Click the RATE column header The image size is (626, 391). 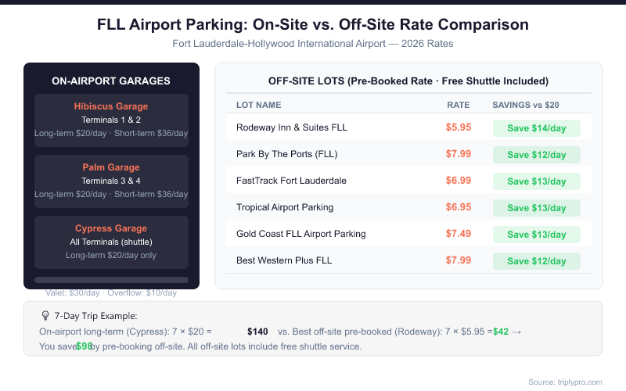point(458,105)
